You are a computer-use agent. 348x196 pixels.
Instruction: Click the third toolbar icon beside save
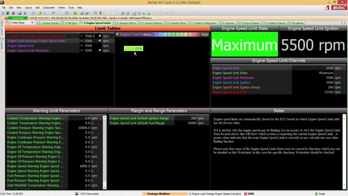[x=13, y=13]
